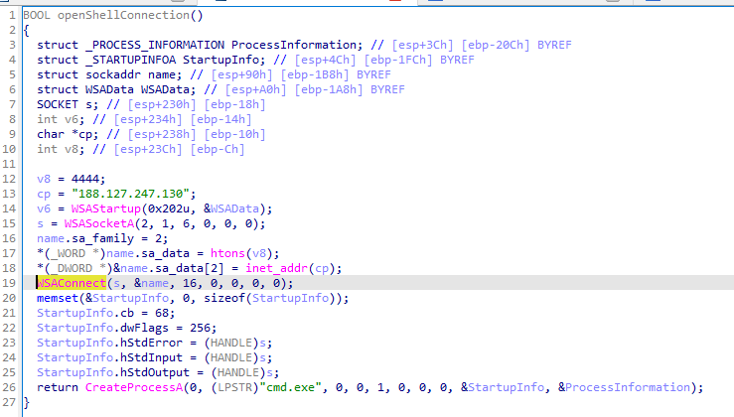Click the WSASocketA call on line 15
The image size is (734, 417).
[99, 223]
